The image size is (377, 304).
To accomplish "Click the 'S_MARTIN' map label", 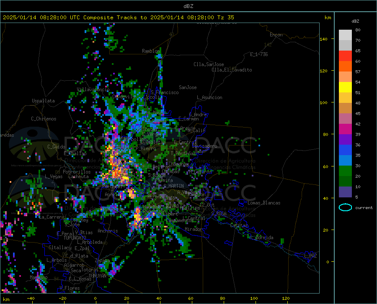I will (x=173, y=186).
